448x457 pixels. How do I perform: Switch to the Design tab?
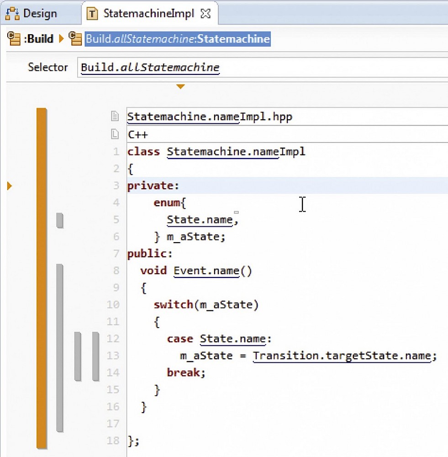[x=40, y=13]
